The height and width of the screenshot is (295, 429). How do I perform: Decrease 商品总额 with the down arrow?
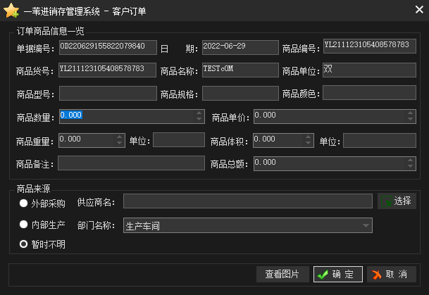pos(410,166)
